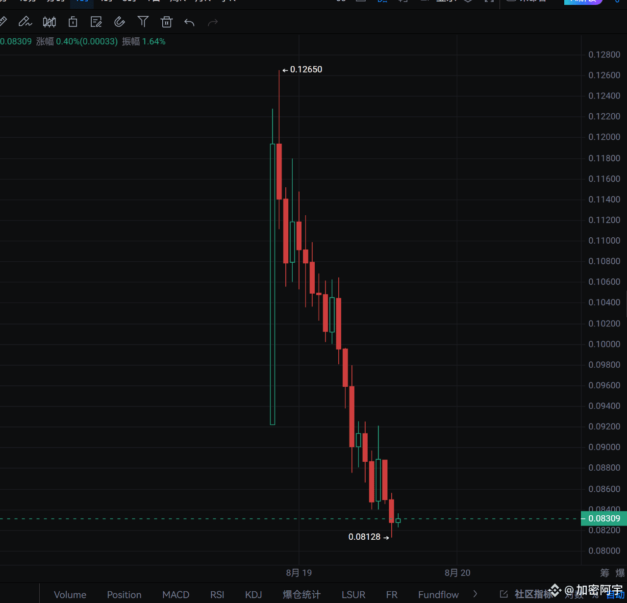Delete drawings with the trash icon
The height and width of the screenshot is (603, 627).
click(167, 22)
